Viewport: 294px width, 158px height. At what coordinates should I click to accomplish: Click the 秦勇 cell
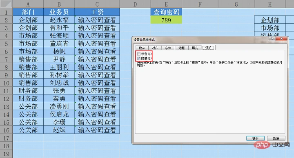tap(59, 99)
